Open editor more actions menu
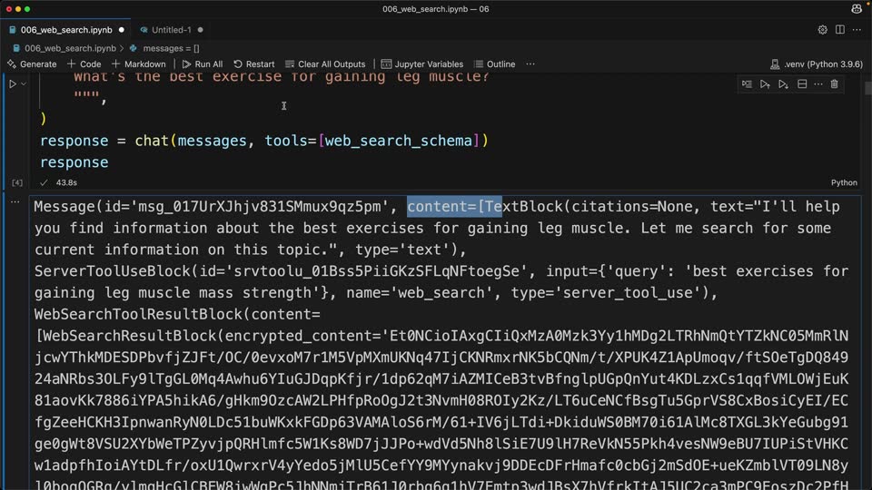 (857, 30)
